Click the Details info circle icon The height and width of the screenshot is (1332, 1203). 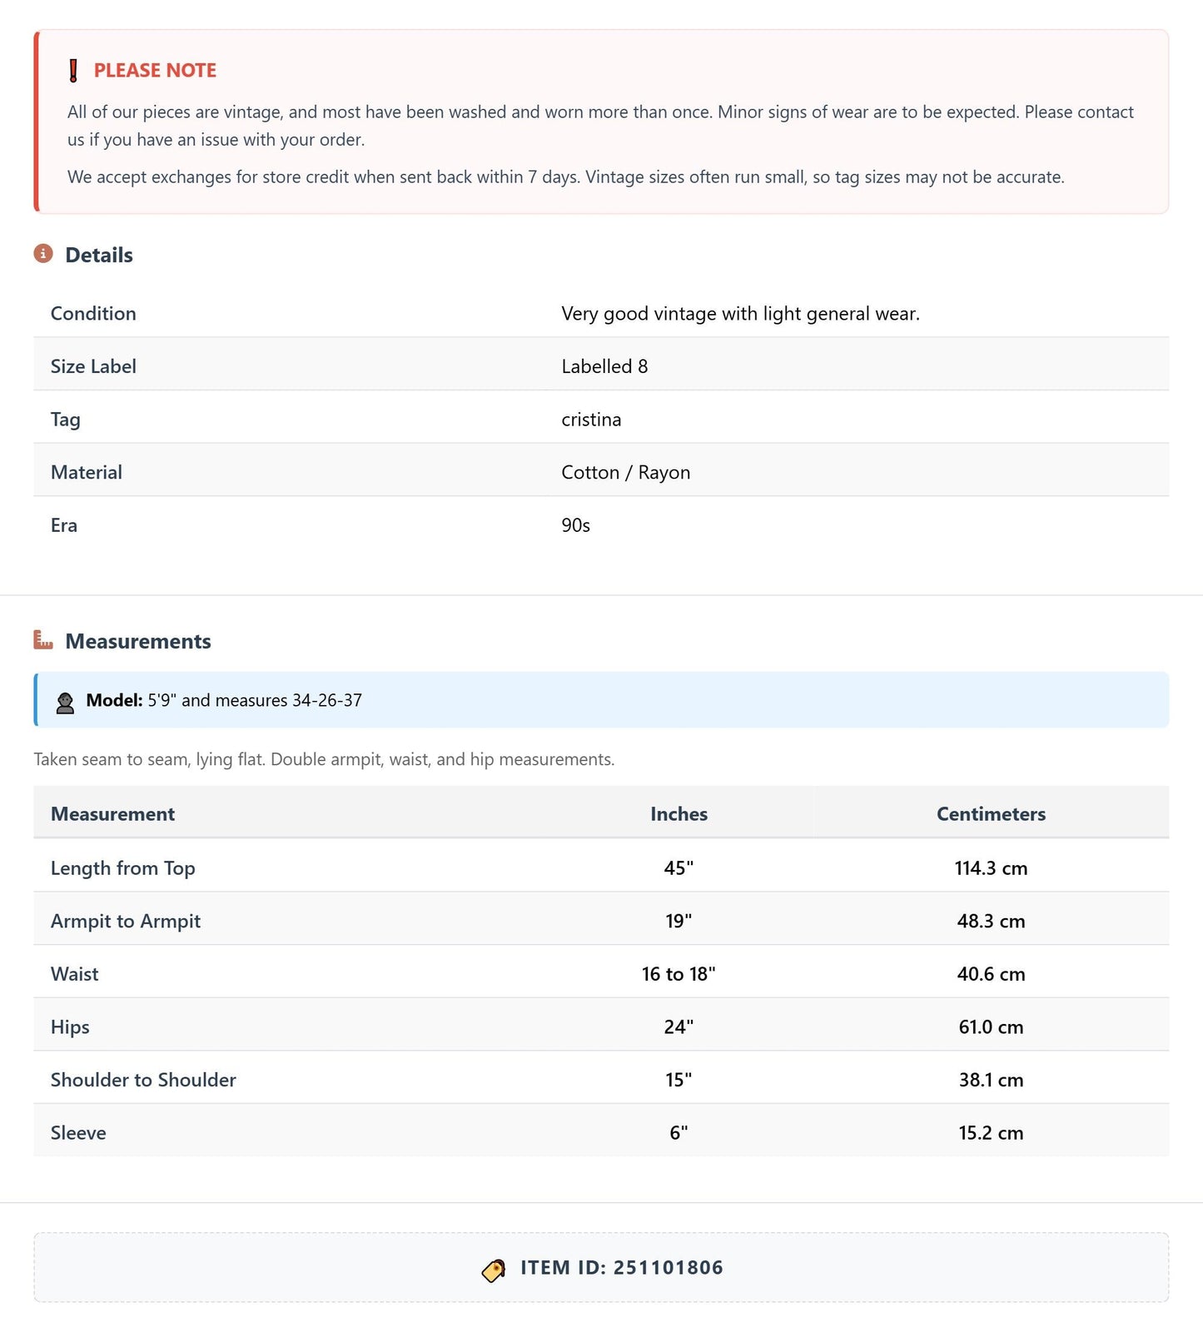click(43, 253)
